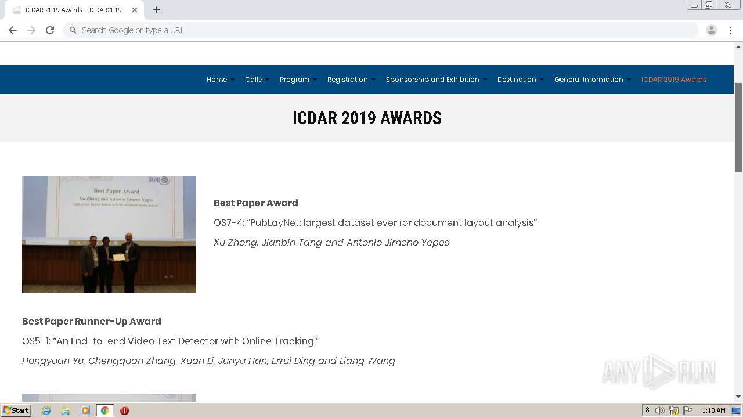Expand the Calls dropdown arrow

point(267,80)
